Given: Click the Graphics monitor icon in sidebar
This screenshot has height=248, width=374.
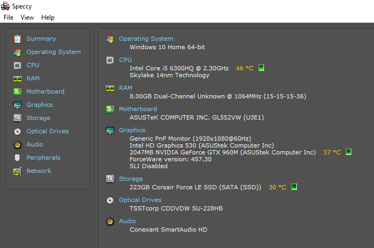Looking at the screenshot, I should coord(17,105).
